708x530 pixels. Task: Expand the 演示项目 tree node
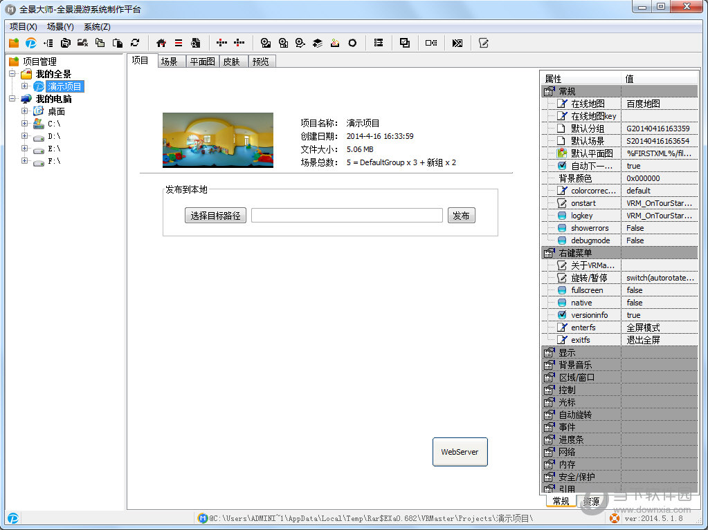click(x=25, y=86)
